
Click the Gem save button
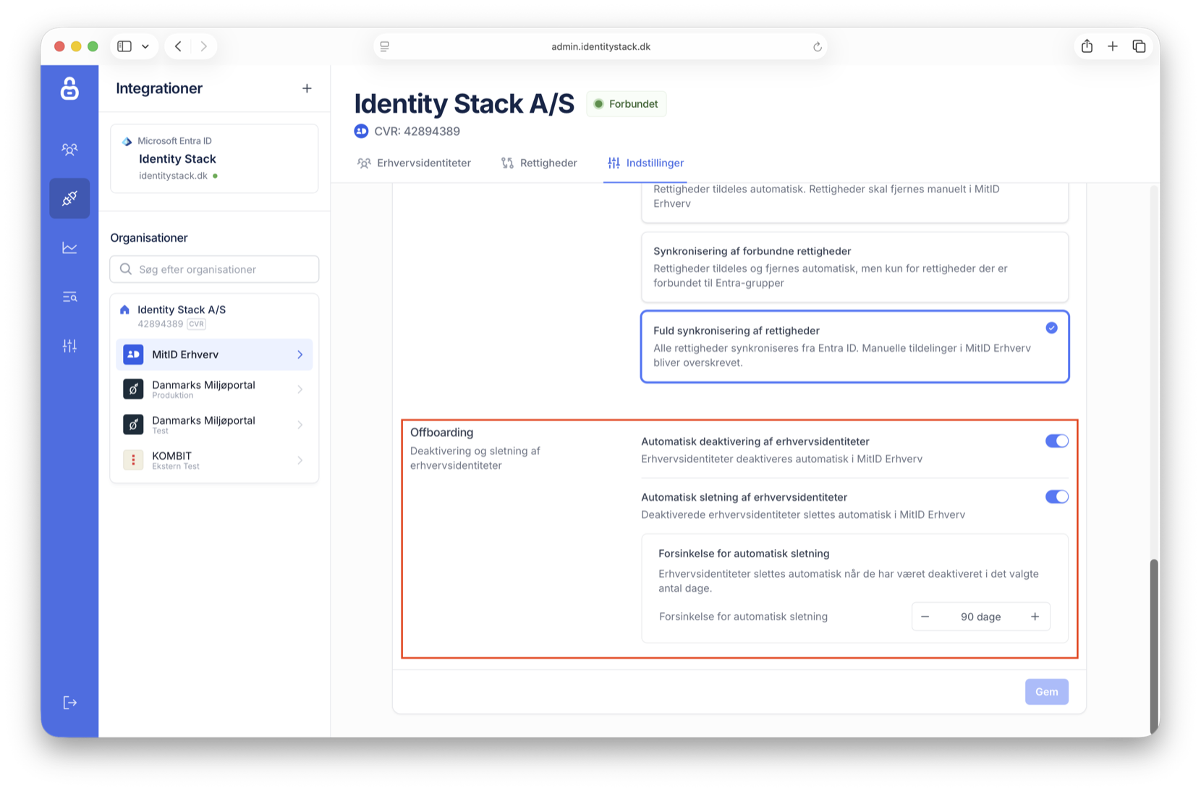[1046, 692]
